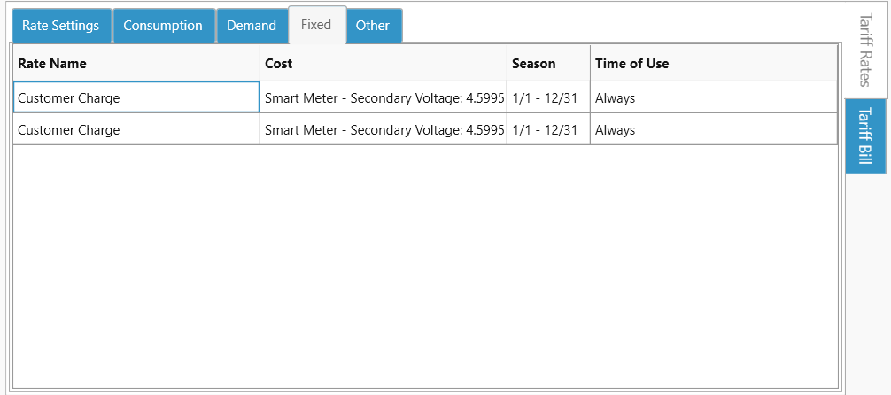Select first row Customer Charge name cell
Image resolution: width=891 pixels, height=395 pixels.
pos(136,98)
